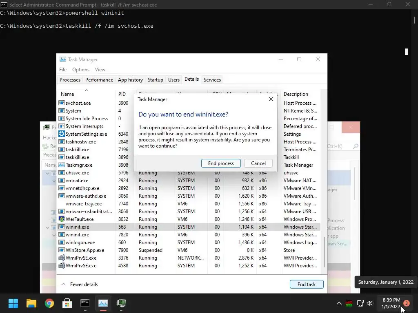Show hidden system tray icons
418x313 pixels.
tap(339, 303)
